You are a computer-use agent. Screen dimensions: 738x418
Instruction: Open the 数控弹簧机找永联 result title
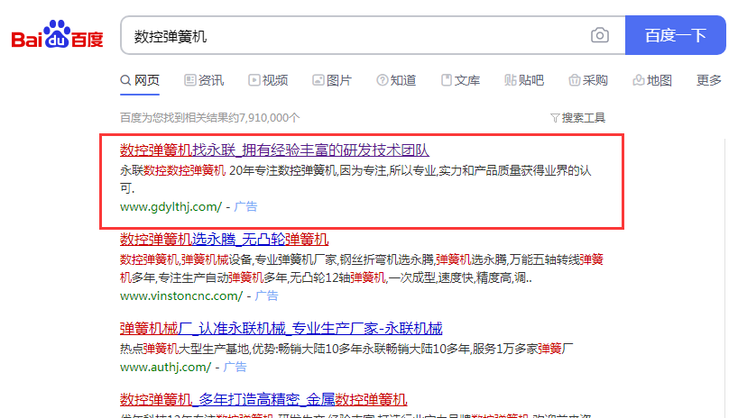coord(274,150)
